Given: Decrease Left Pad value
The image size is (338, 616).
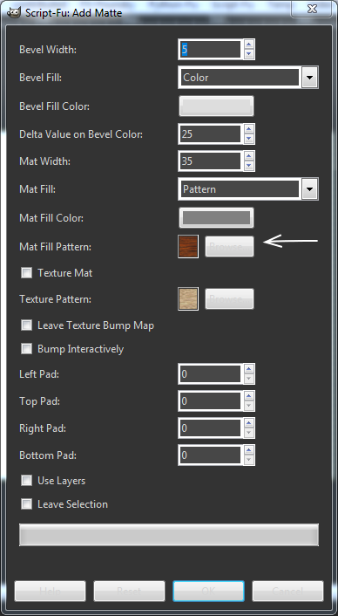Looking at the screenshot, I should 249,379.
